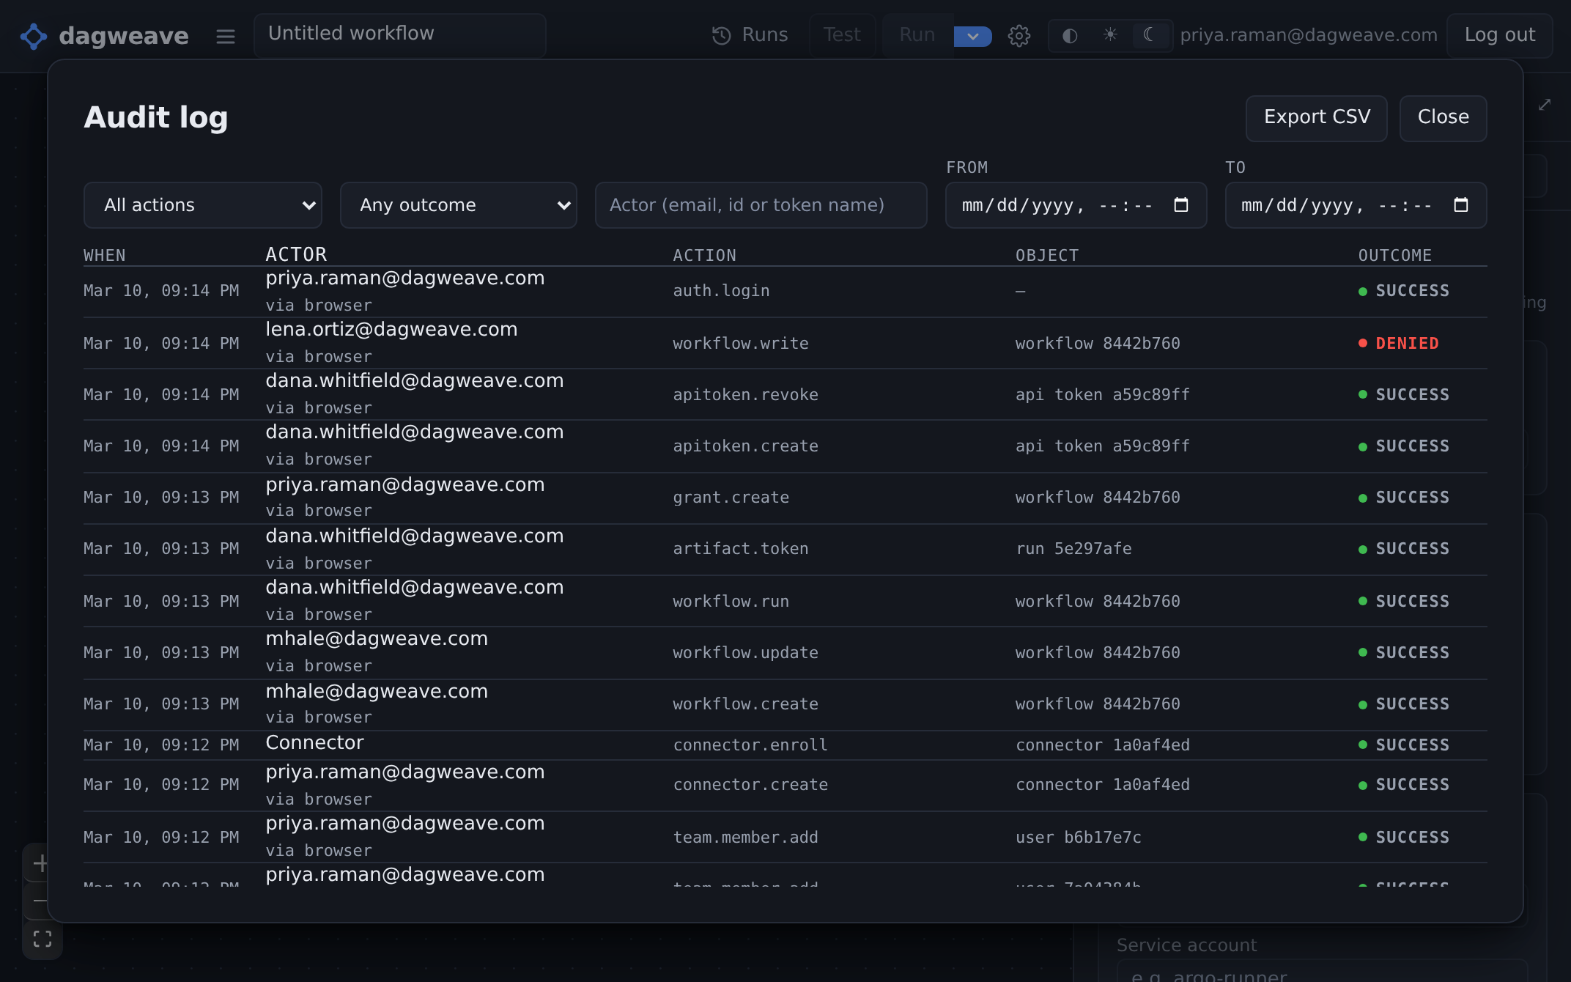The width and height of the screenshot is (1571, 982).
Task: Click the artifact.token action cell
Action: (740, 548)
